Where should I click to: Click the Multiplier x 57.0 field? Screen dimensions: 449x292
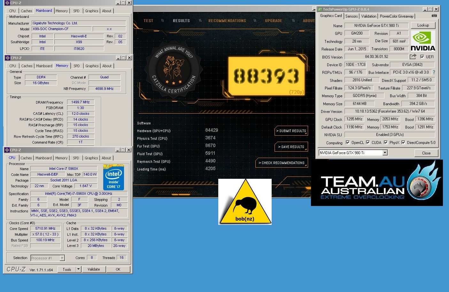tap(45, 234)
